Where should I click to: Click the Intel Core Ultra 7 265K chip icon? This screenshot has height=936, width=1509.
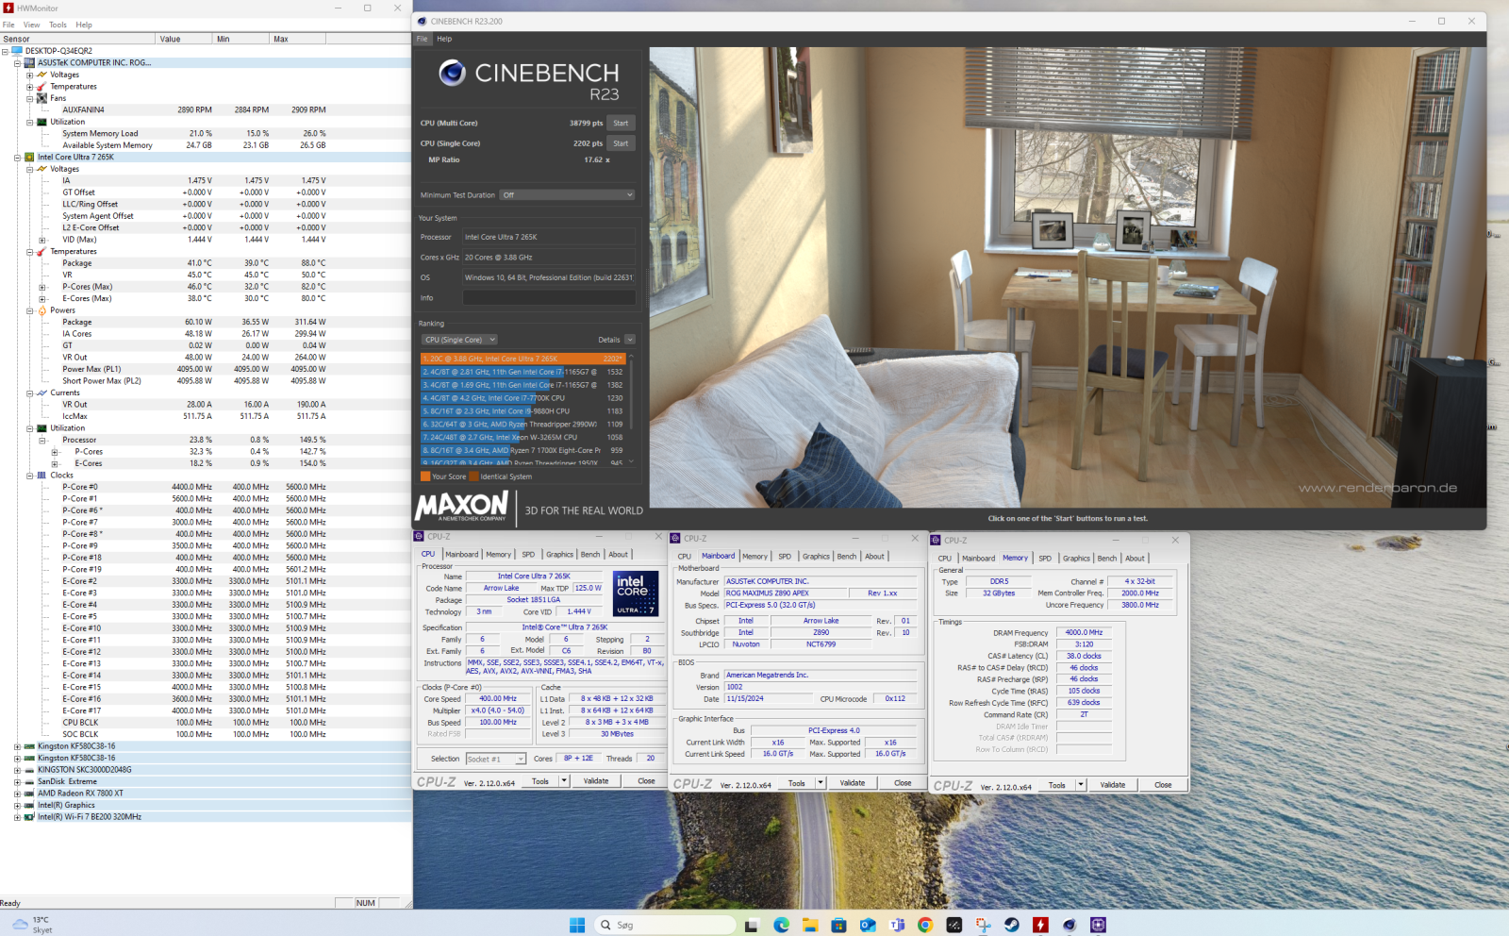click(29, 158)
